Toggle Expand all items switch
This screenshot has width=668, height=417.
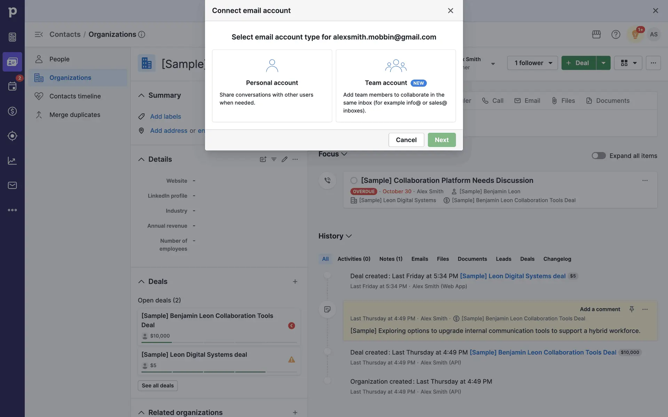click(598, 156)
